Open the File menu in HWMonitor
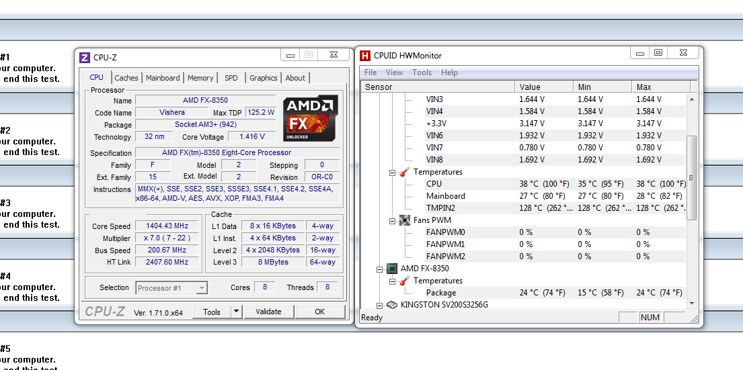The width and height of the screenshot is (743, 370). (370, 73)
